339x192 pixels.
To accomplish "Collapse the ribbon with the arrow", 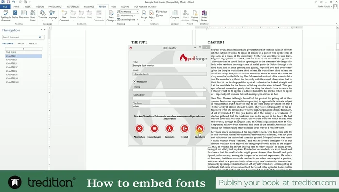I will pos(336,24).
